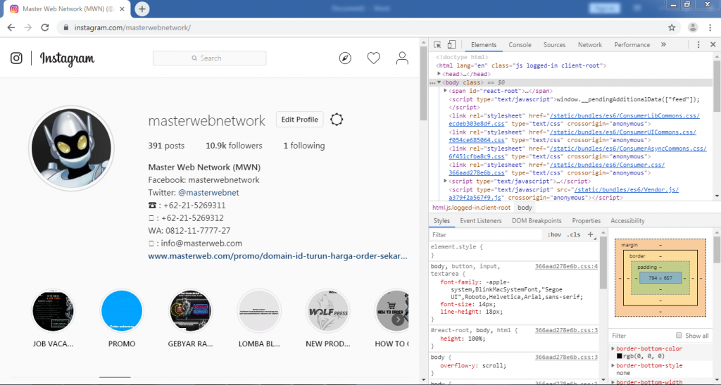Open the PROMO story highlight
Viewport: 721px width, 385px height.
pos(122,311)
